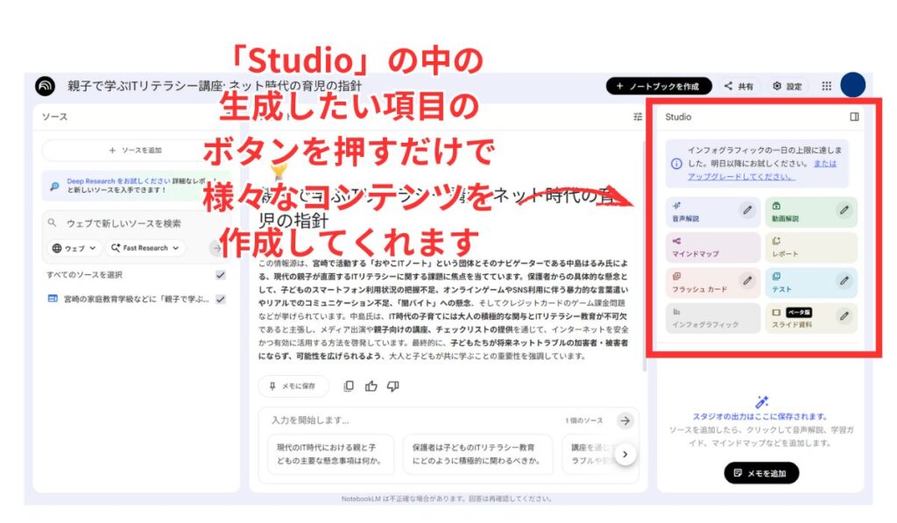Toggle the すべてのソースを選択 checkbox

(221, 275)
